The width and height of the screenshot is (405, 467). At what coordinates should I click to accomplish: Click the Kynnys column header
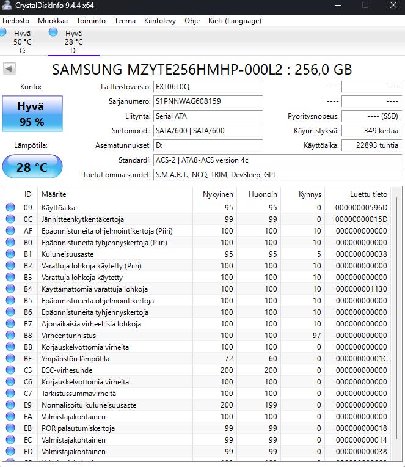pyautogui.click(x=302, y=194)
